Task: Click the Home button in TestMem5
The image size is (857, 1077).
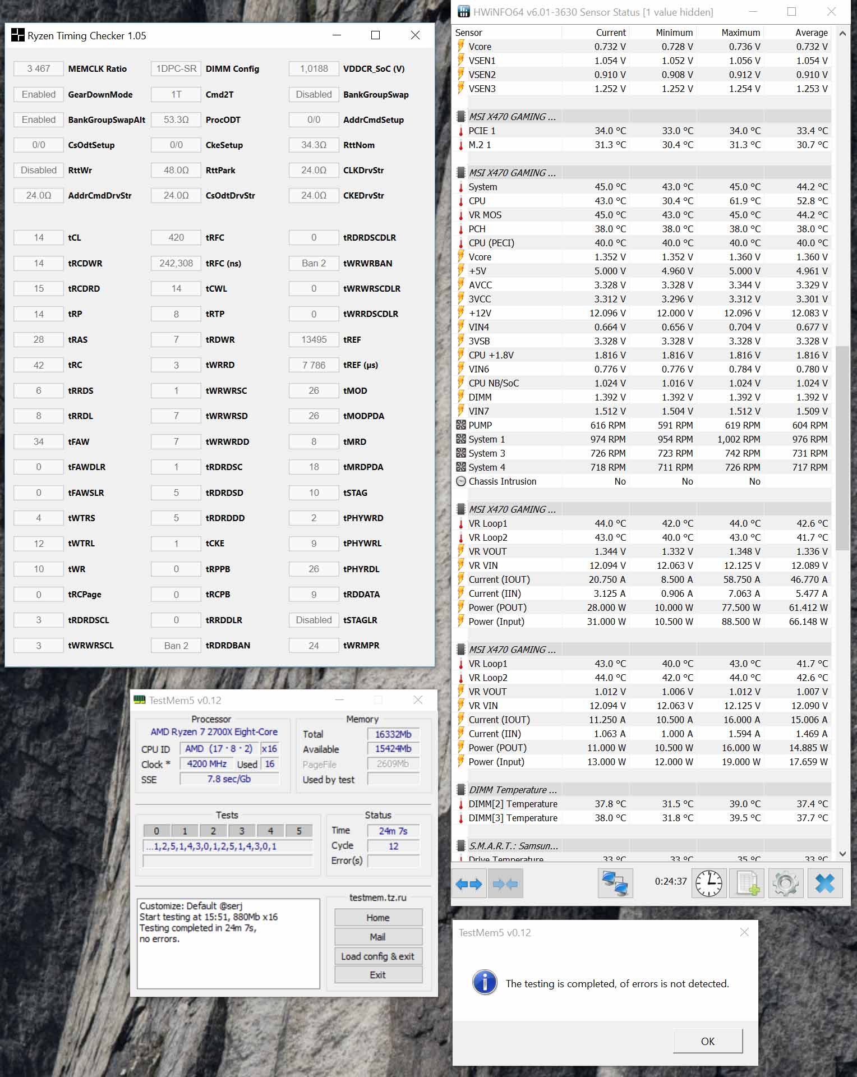Action: [x=378, y=918]
